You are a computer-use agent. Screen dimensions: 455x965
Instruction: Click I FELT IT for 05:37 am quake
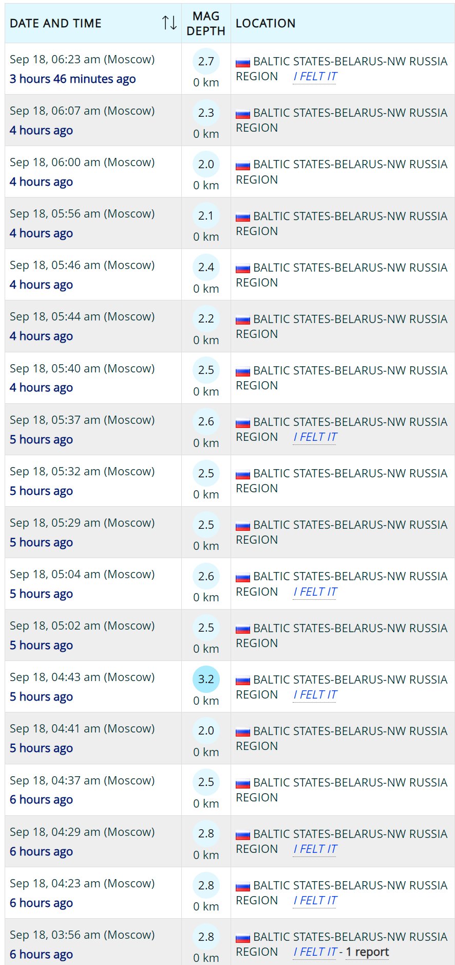tap(315, 437)
